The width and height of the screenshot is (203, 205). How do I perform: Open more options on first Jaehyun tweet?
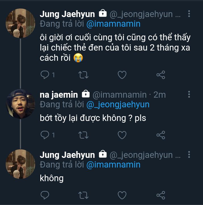[x=189, y=14]
